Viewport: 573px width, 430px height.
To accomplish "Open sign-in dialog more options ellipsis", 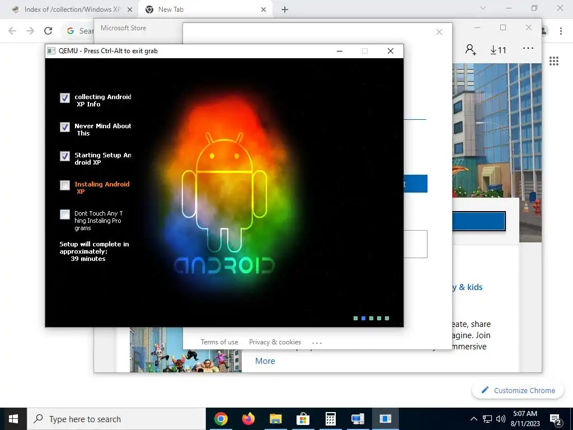I will (317, 343).
